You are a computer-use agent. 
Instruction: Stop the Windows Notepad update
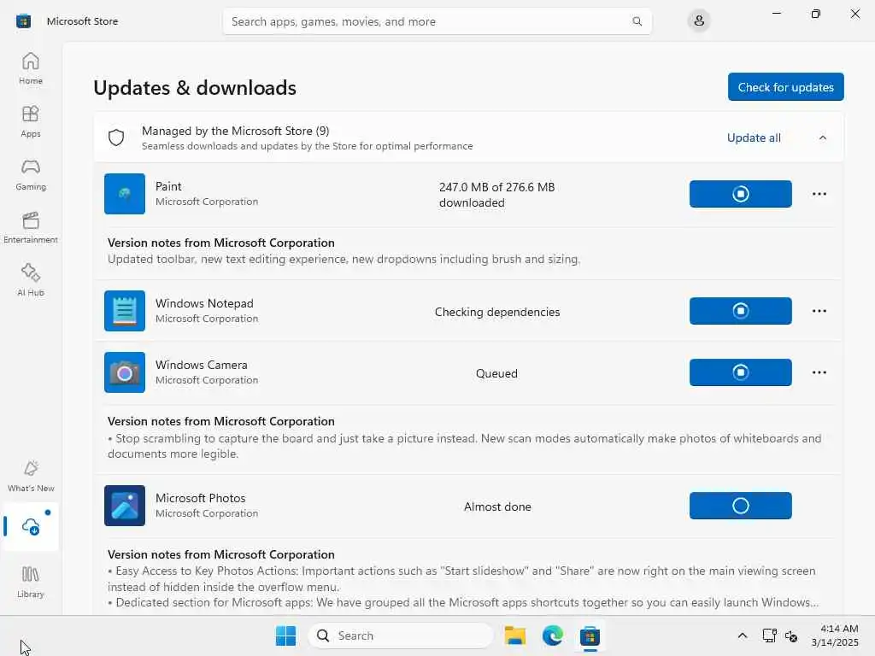pos(741,311)
